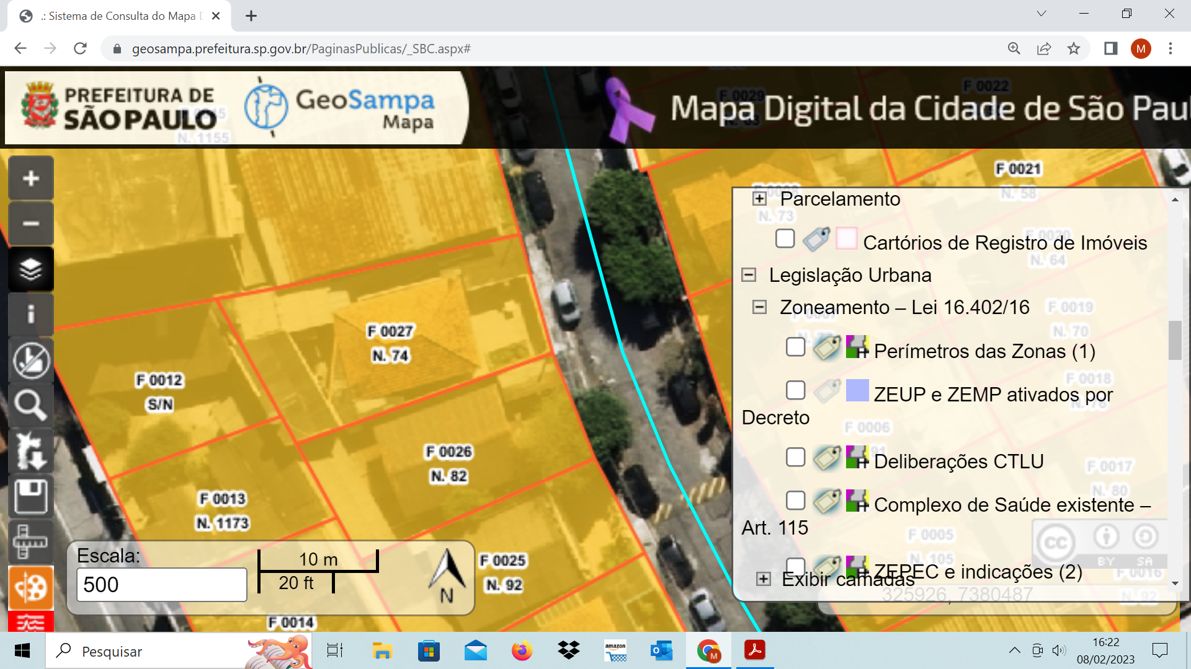
Task: Click the layer panel scroll down arrow
Action: click(1175, 584)
